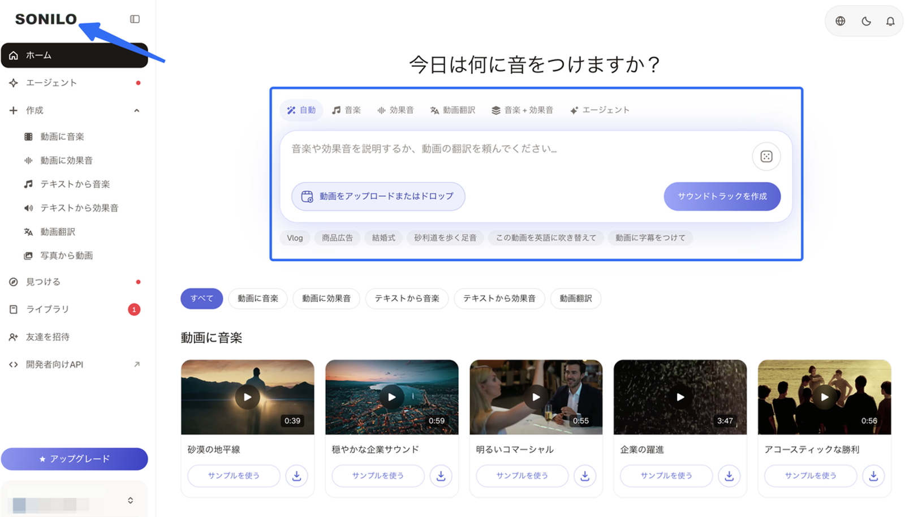Open エージェント in the sidebar
Viewport: 905px width, 517px height.
point(74,83)
